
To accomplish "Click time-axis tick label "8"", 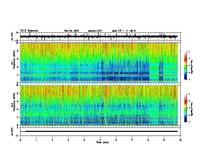I will (x=148, y=140).
